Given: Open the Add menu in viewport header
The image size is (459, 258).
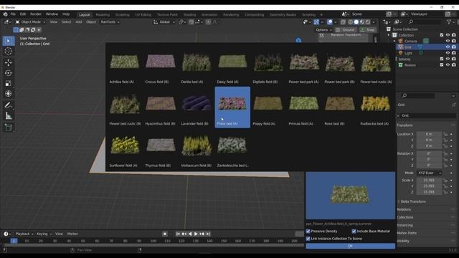Looking at the screenshot, I should point(79,22).
